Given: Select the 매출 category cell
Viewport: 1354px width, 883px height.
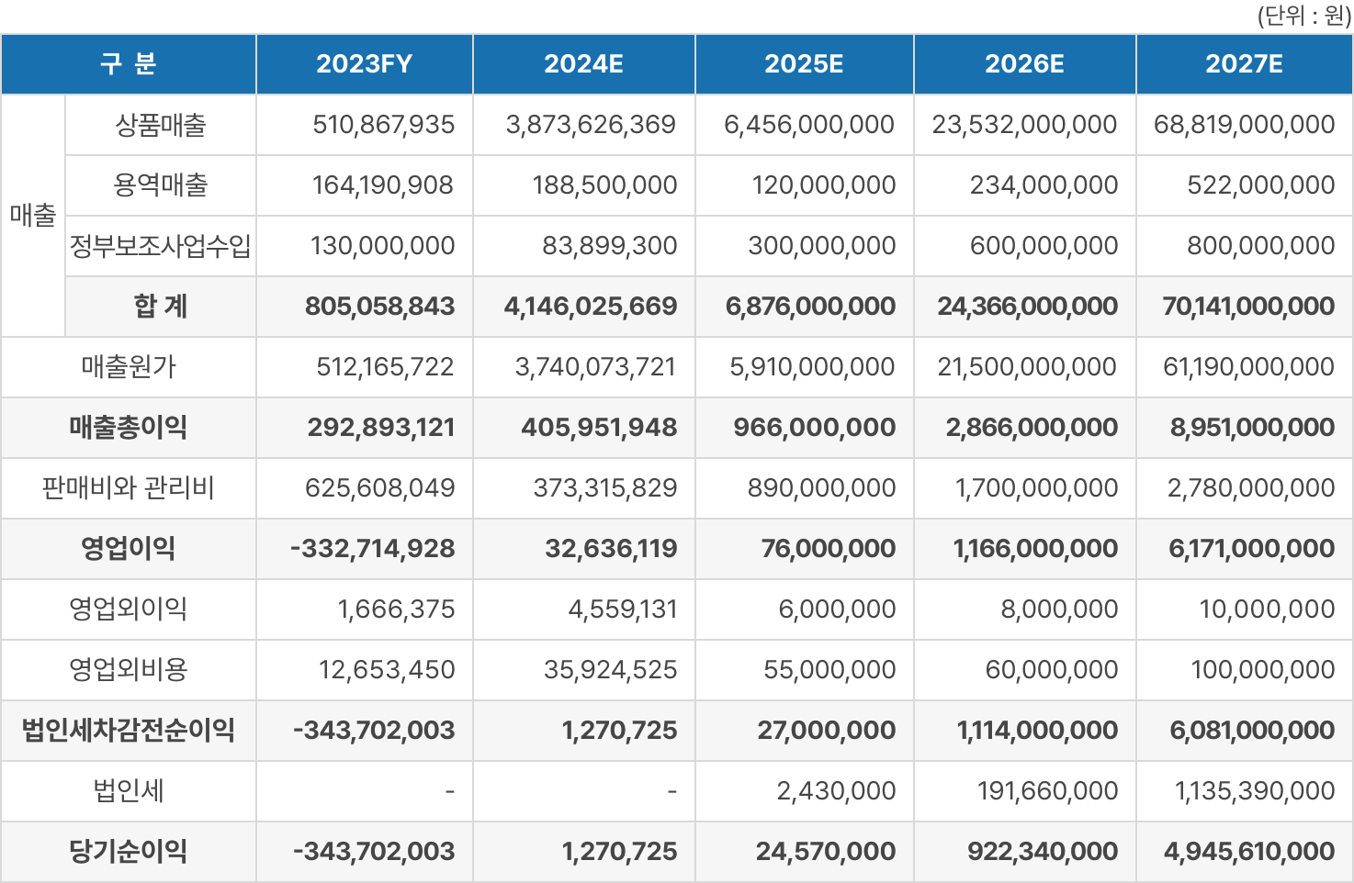Looking at the screenshot, I should tap(33, 216).
